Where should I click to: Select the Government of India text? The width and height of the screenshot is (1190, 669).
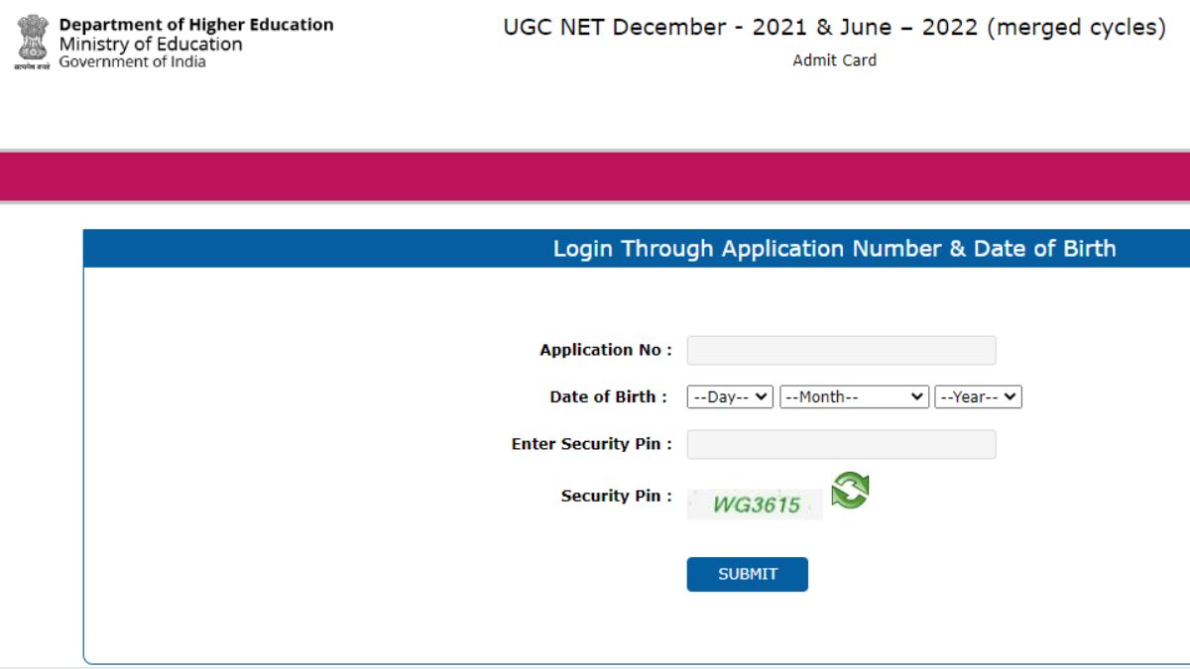[133, 61]
